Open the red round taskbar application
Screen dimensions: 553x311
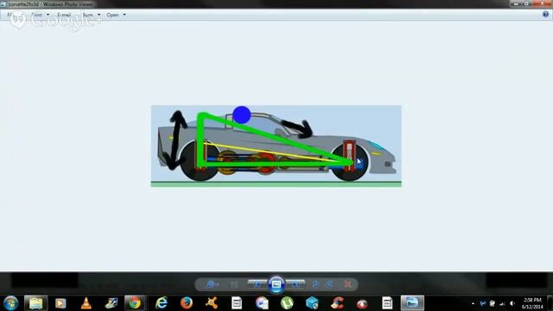362,303
